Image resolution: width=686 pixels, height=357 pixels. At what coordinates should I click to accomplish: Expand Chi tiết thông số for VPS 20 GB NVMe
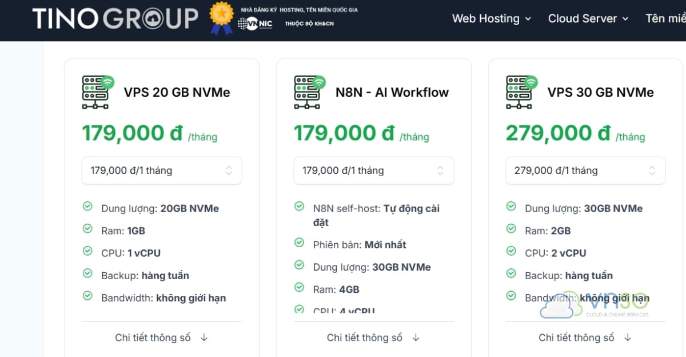click(x=162, y=338)
